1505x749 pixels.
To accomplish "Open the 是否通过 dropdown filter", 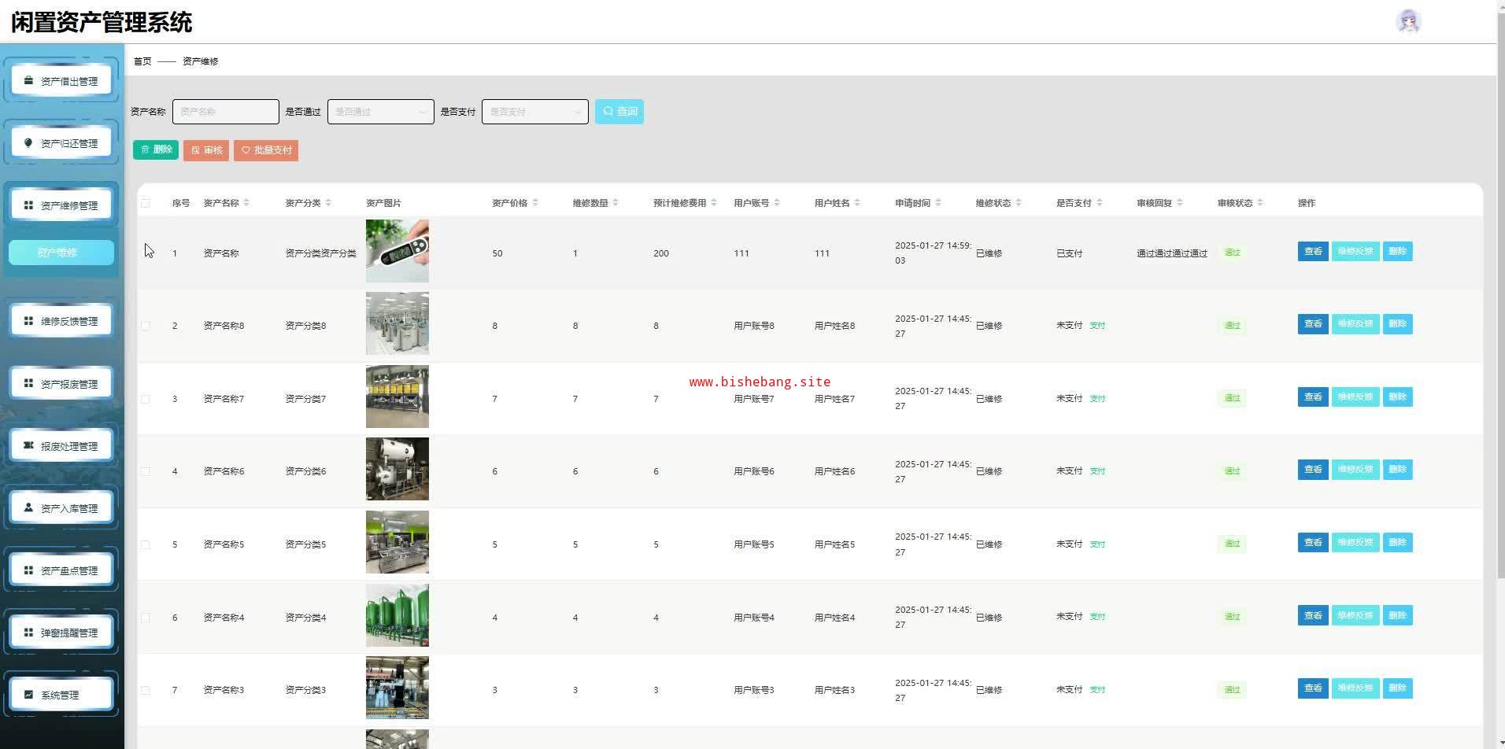I will (380, 112).
